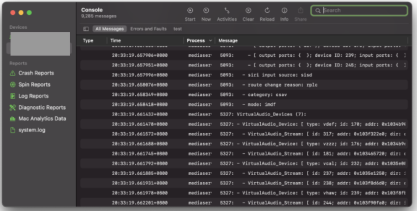Focus the Search field

(x=359, y=10)
